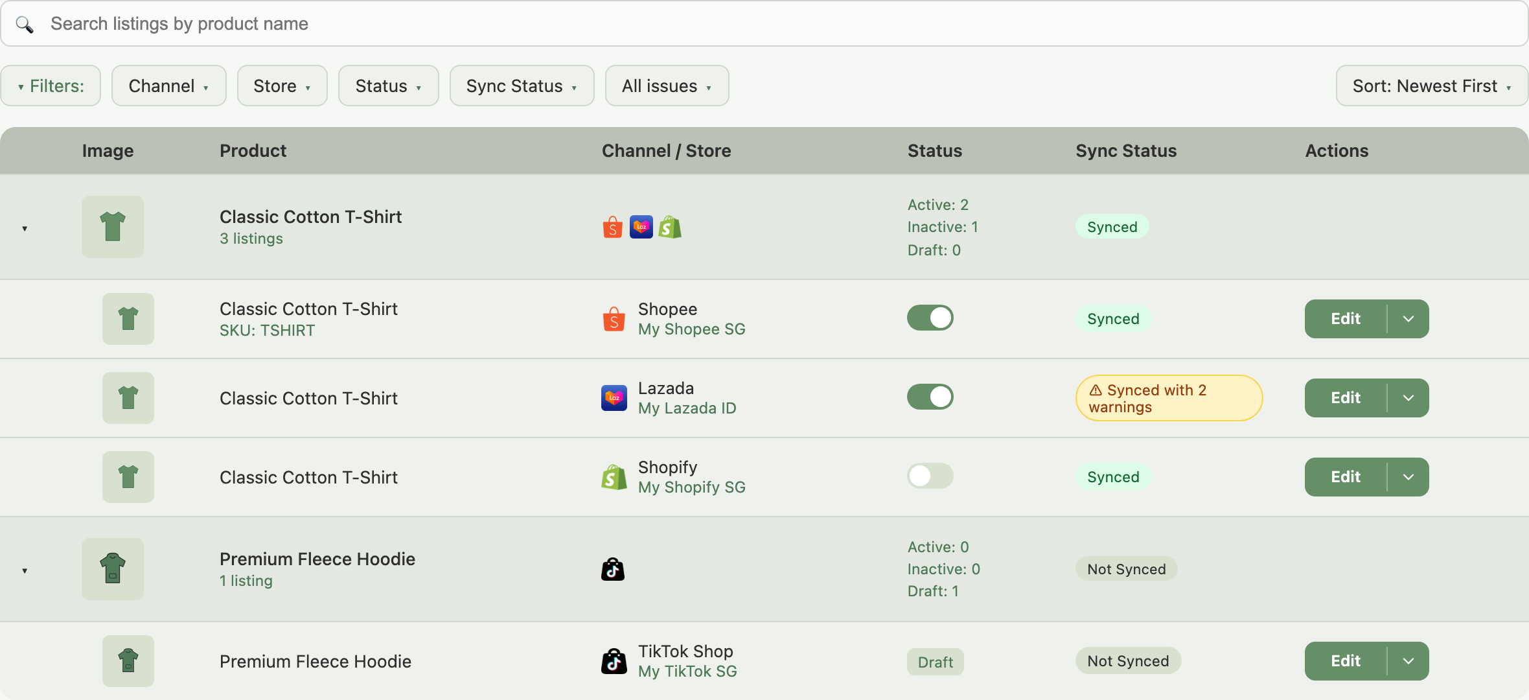
Task: Click the Shopee icon beside My Shopee SG
Action: (x=614, y=319)
